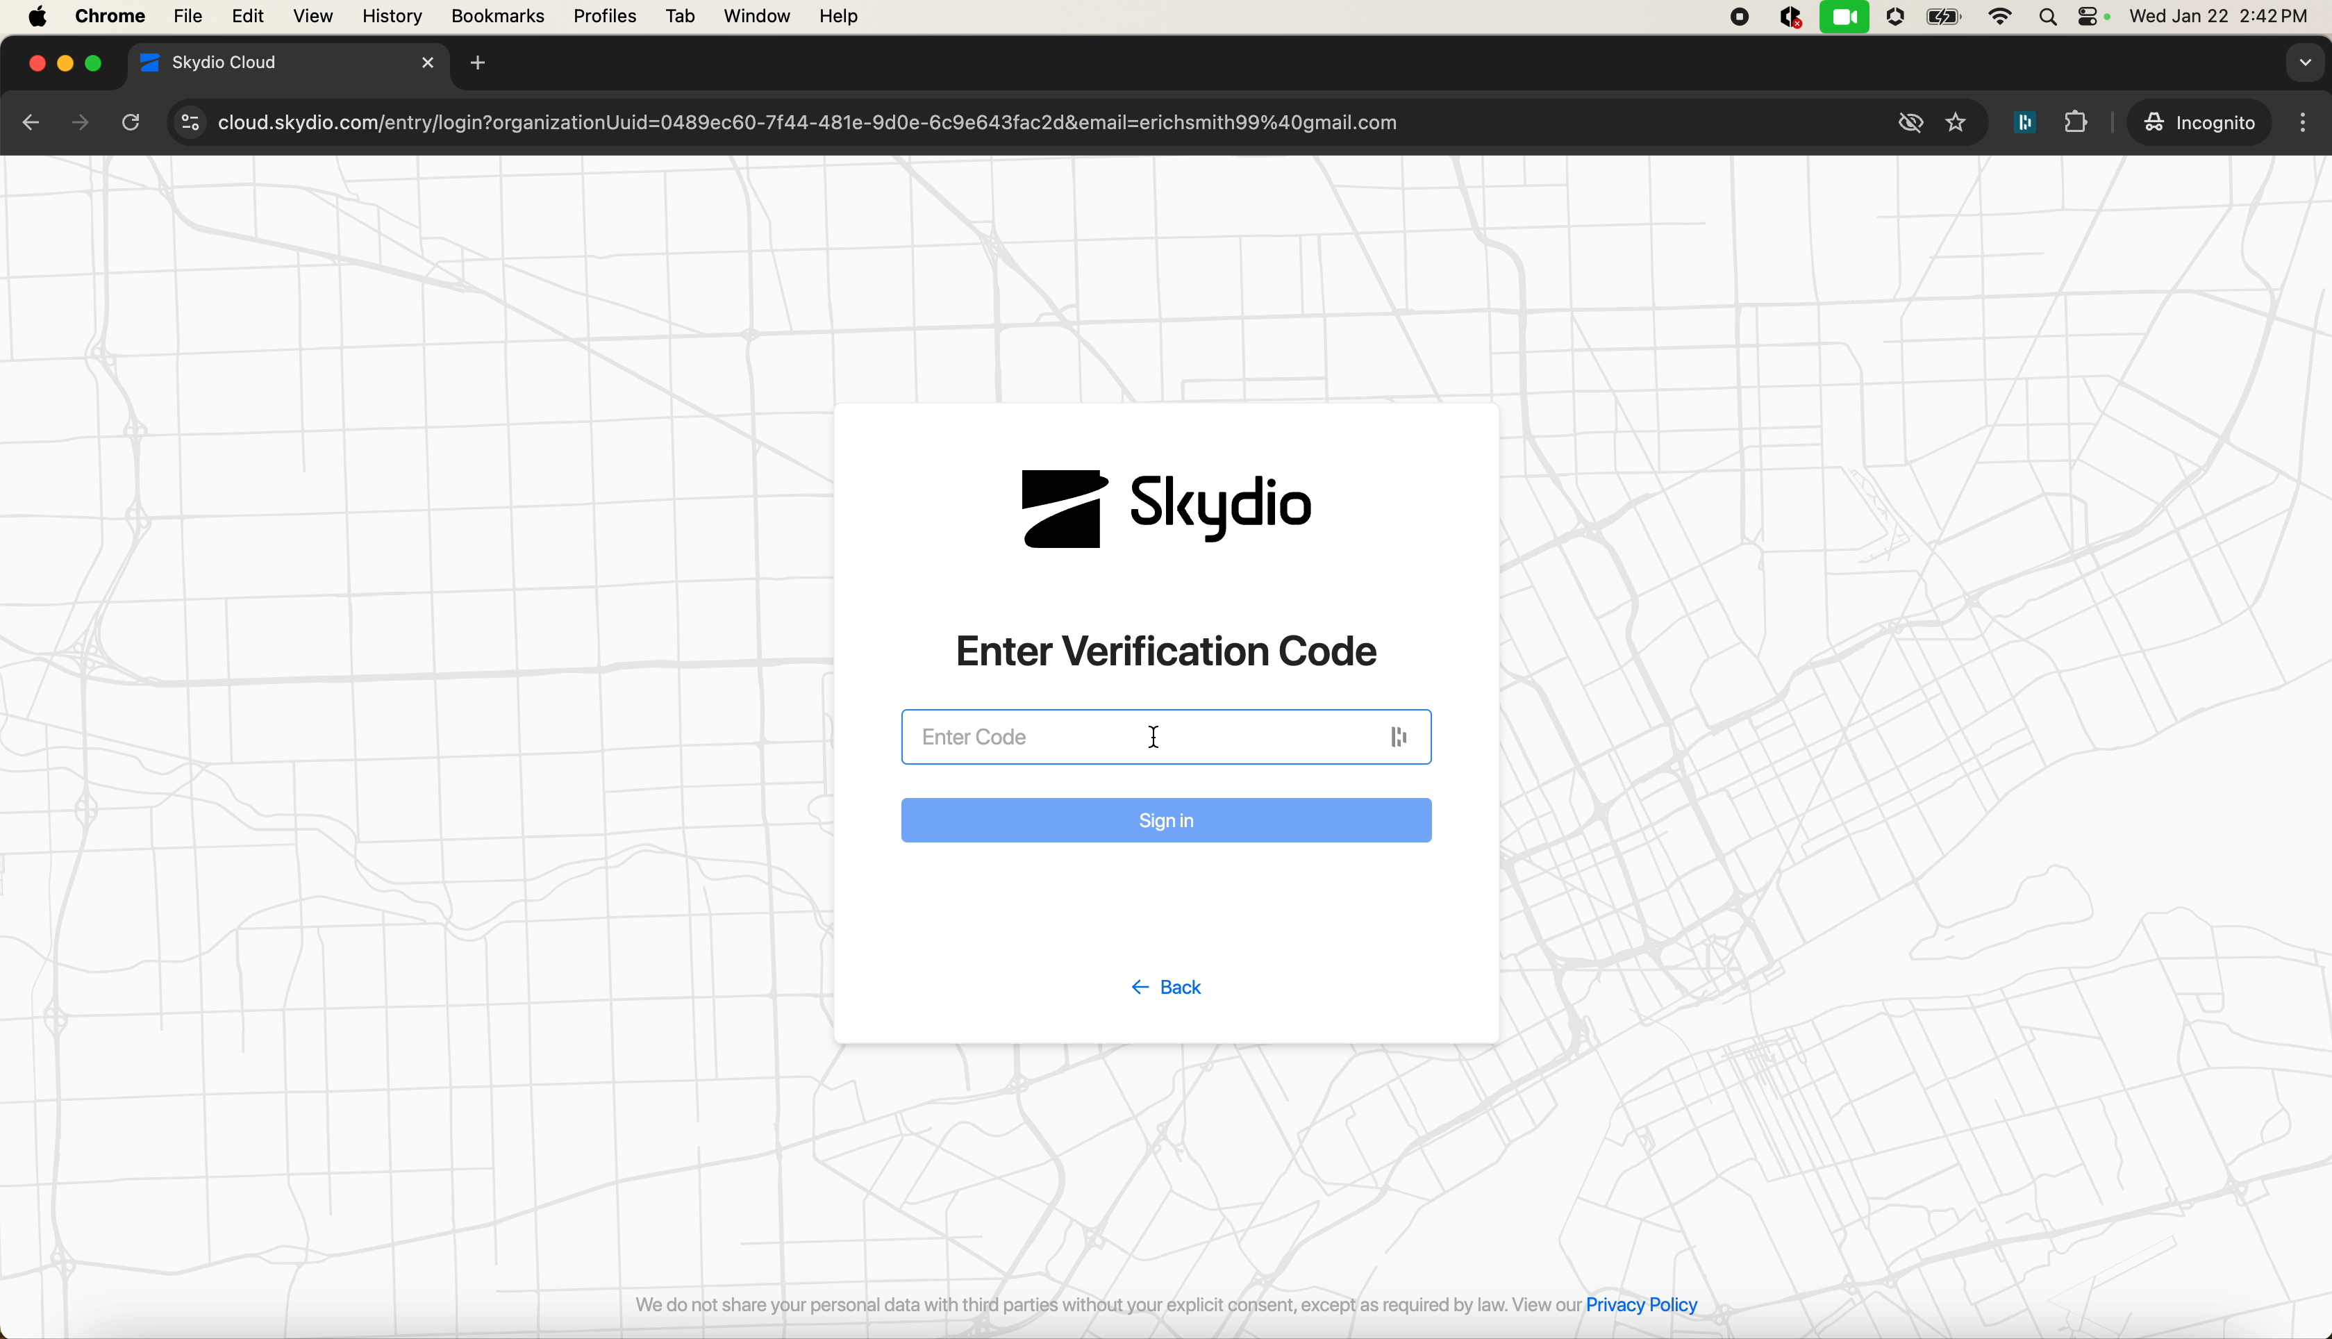Open the Wi-Fi status menu

point(2001,17)
